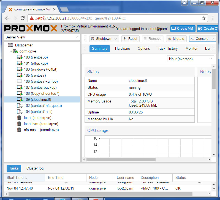Click the Migrate button
Screen dimensions: 220x200
point(176,39)
